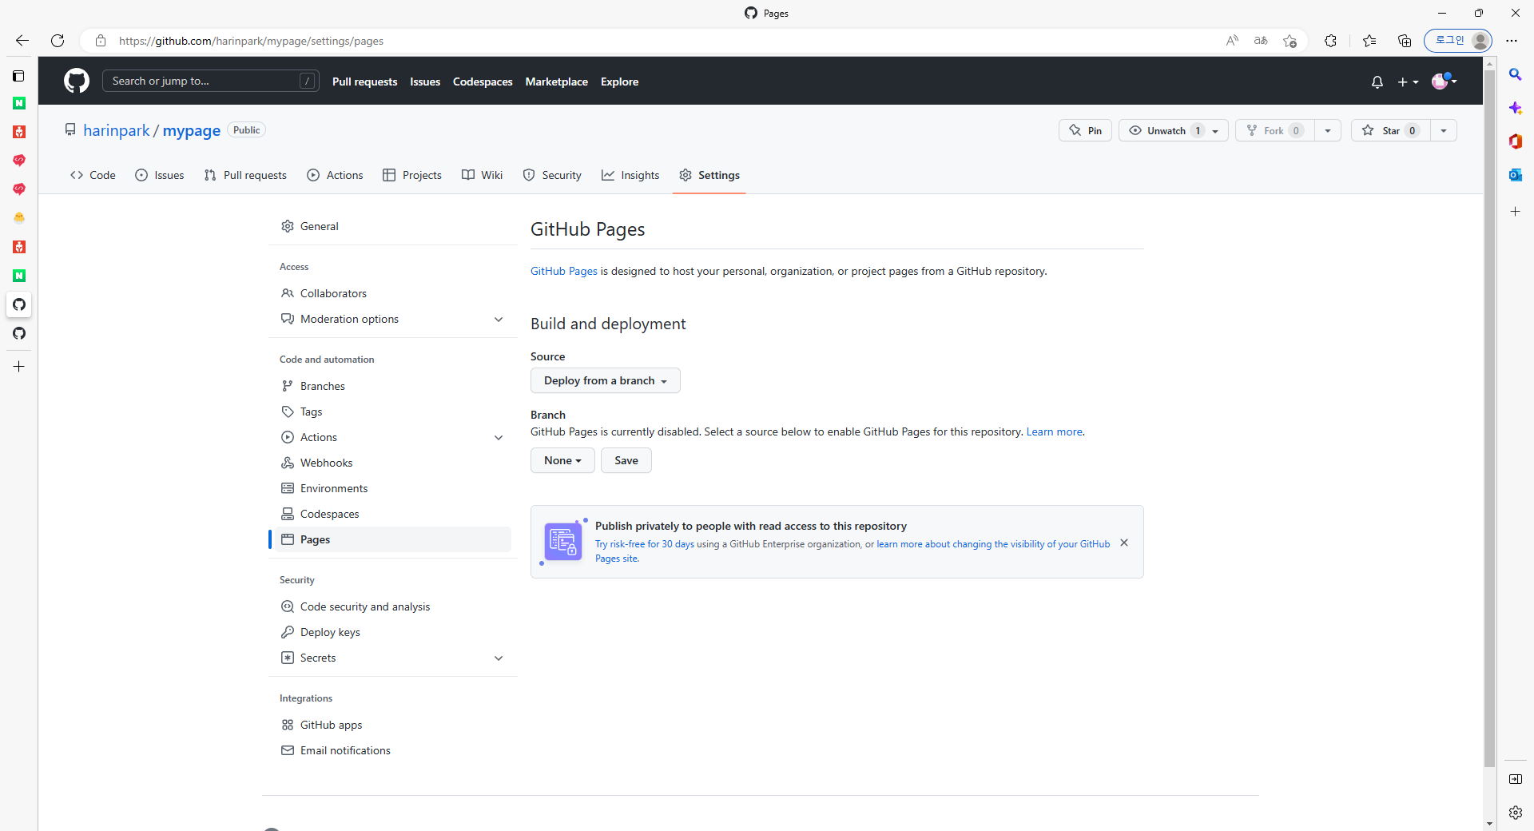Open Explore in top navigation
The height and width of the screenshot is (831, 1534).
click(x=619, y=82)
